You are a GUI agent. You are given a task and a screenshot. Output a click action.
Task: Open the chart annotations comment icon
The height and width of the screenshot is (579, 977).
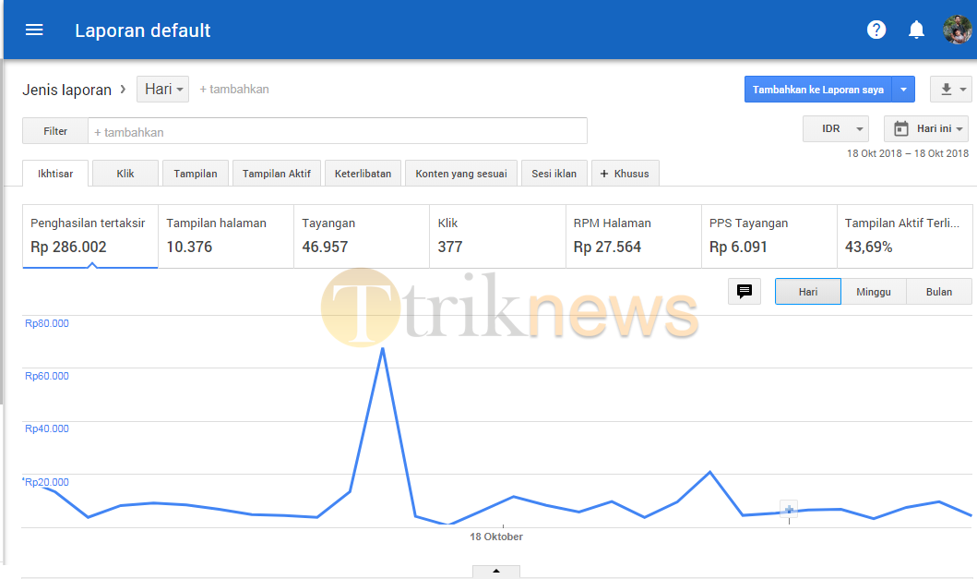pos(745,292)
